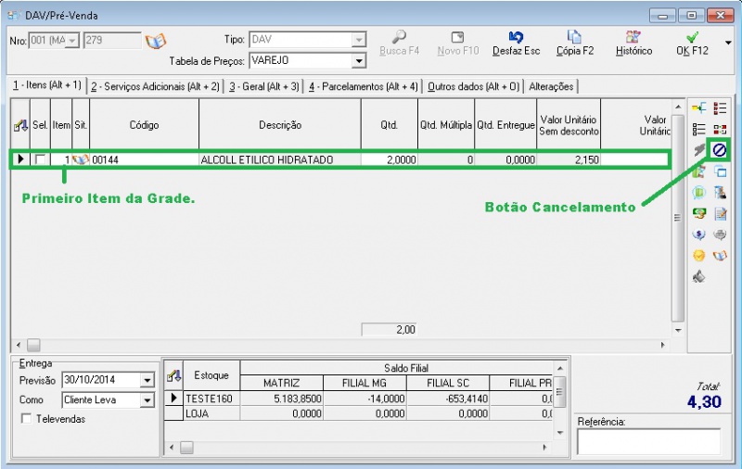Click the Estoque grid scroll-down arrow
The width and height of the screenshot is (742, 469).
coord(560,433)
